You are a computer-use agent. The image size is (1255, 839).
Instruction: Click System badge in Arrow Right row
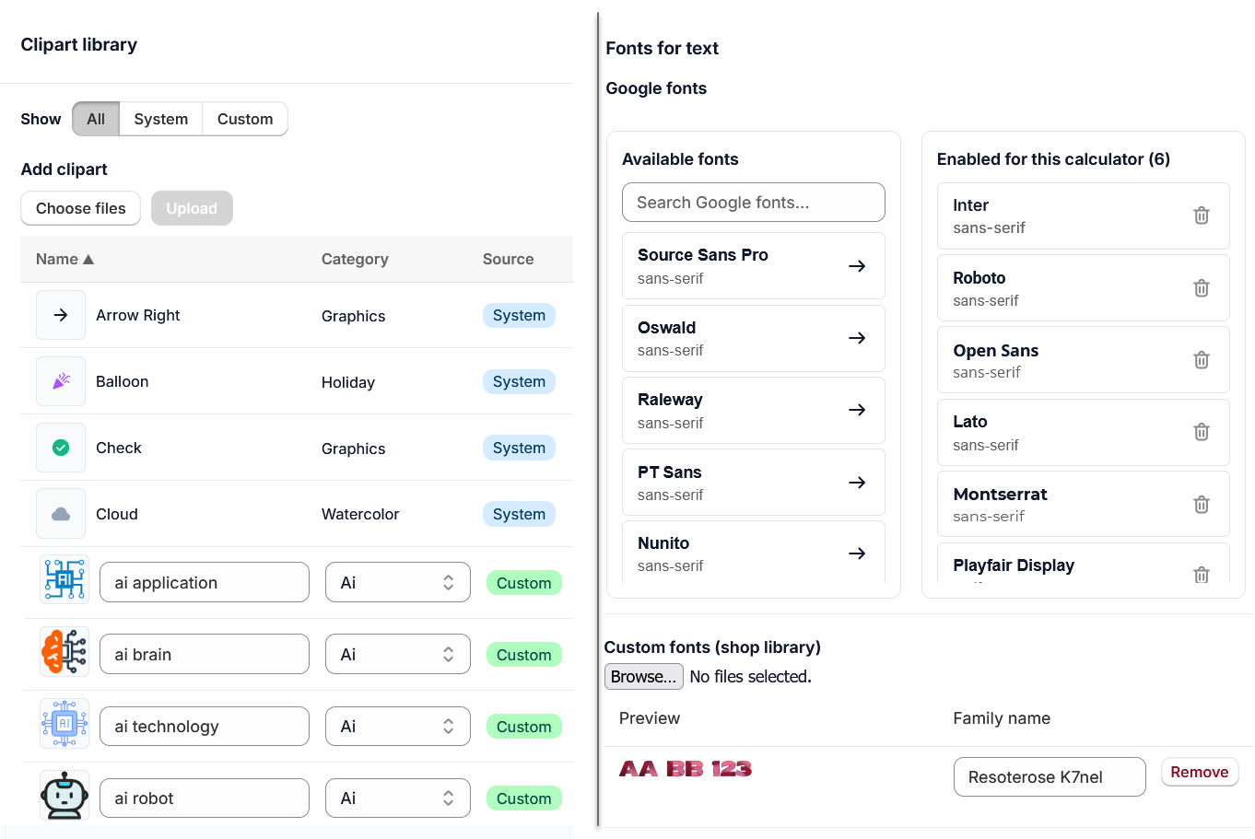click(x=519, y=315)
